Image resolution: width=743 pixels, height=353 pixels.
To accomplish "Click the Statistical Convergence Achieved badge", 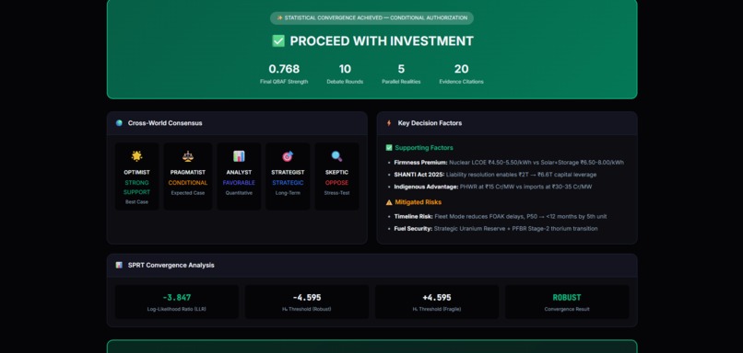I will click(372, 18).
